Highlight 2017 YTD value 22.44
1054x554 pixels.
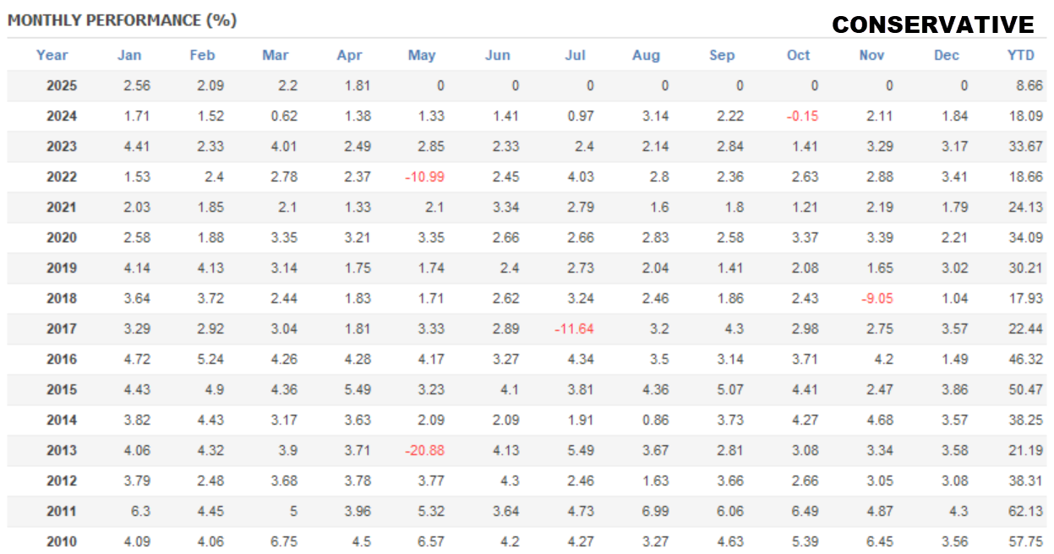tap(1027, 329)
